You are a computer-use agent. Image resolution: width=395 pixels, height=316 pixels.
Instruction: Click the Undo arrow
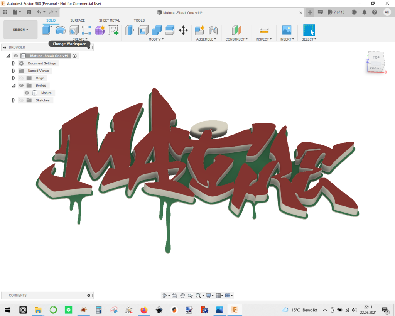point(39,12)
